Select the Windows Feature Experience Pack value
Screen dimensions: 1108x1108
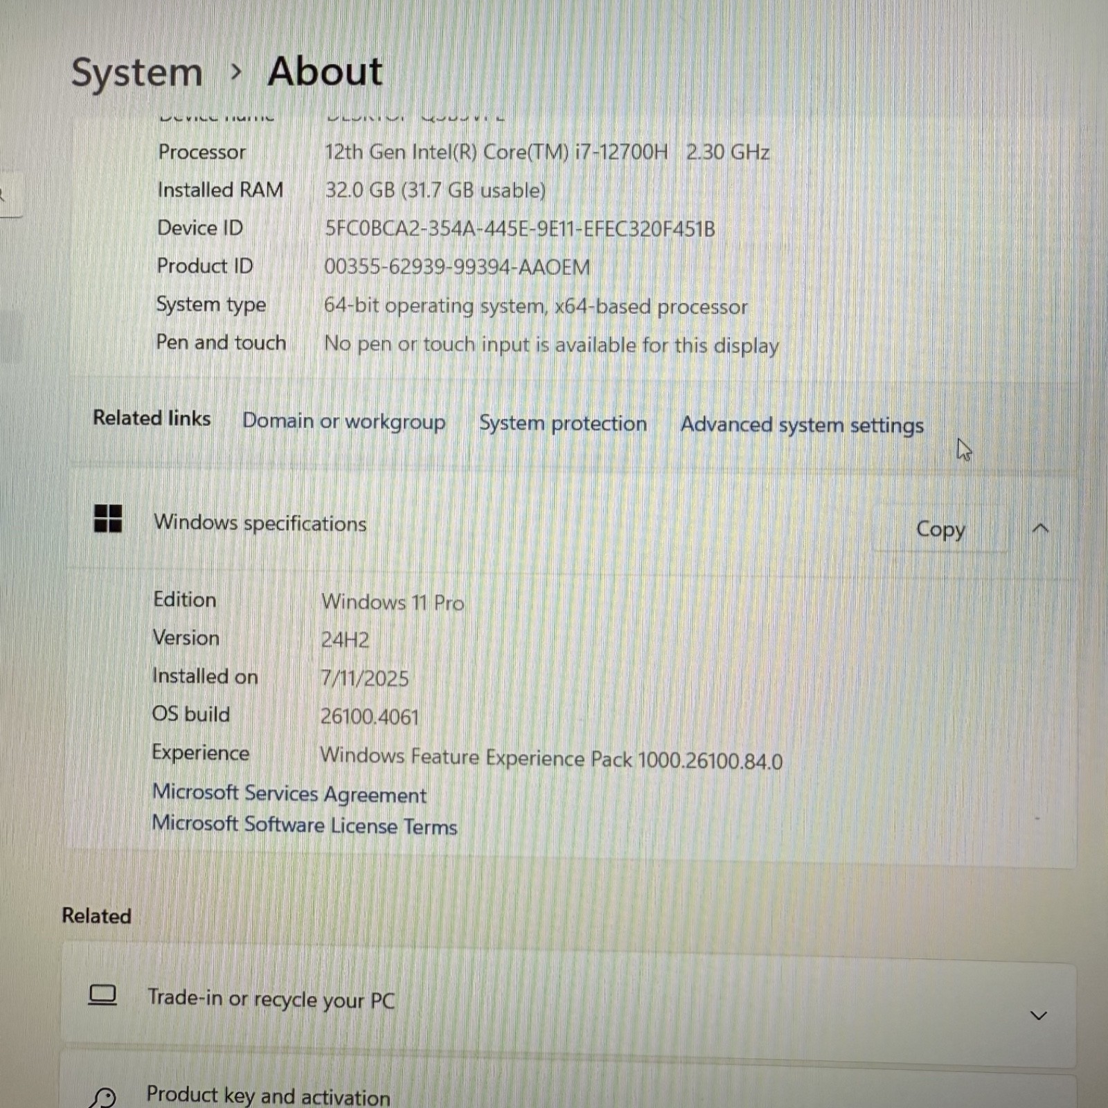pos(551,759)
